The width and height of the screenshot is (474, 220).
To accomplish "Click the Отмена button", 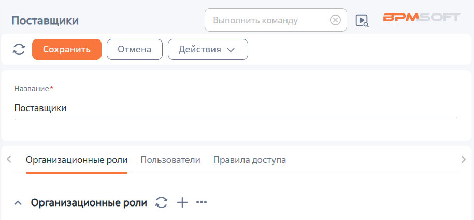I will [135, 49].
